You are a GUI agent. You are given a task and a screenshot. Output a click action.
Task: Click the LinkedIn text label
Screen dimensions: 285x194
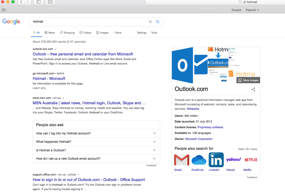tap(214, 170)
